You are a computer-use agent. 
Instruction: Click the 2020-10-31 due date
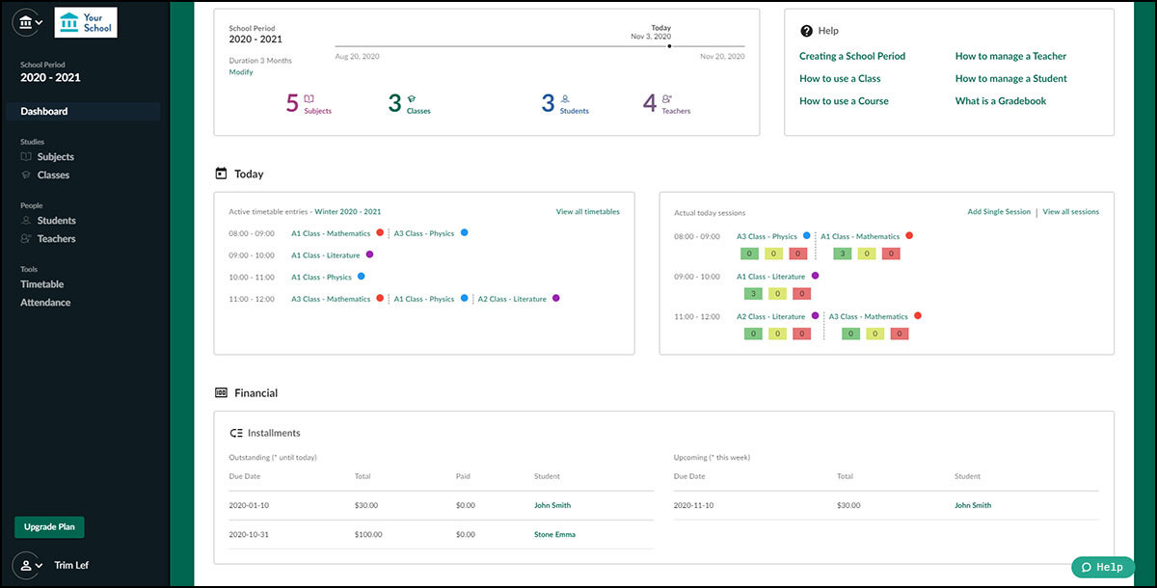click(x=249, y=534)
